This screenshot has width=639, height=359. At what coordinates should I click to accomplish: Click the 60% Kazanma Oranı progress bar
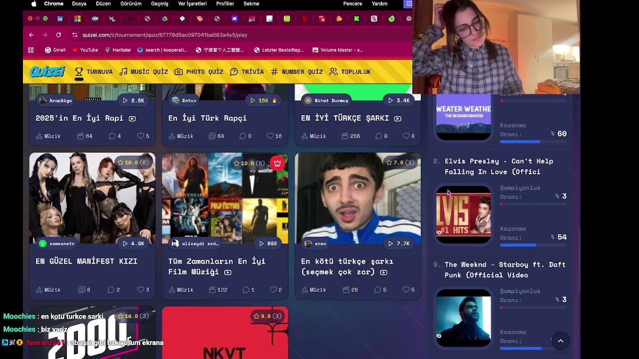[533, 142]
